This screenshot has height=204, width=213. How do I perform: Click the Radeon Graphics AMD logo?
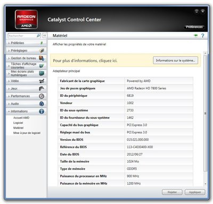[x=26, y=19]
